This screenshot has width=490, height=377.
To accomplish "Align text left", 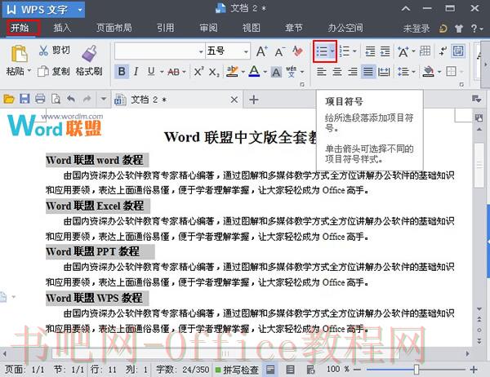I will 321,72.
